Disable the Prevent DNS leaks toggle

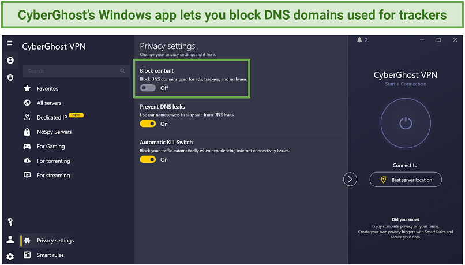click(x=148, y=124)
